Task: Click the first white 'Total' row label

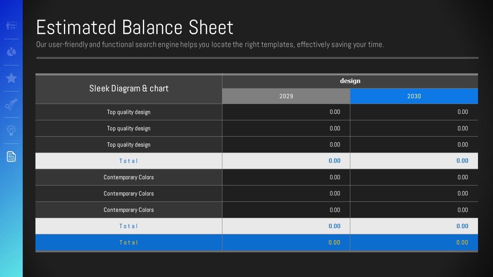Action: (x=129, y=161)
